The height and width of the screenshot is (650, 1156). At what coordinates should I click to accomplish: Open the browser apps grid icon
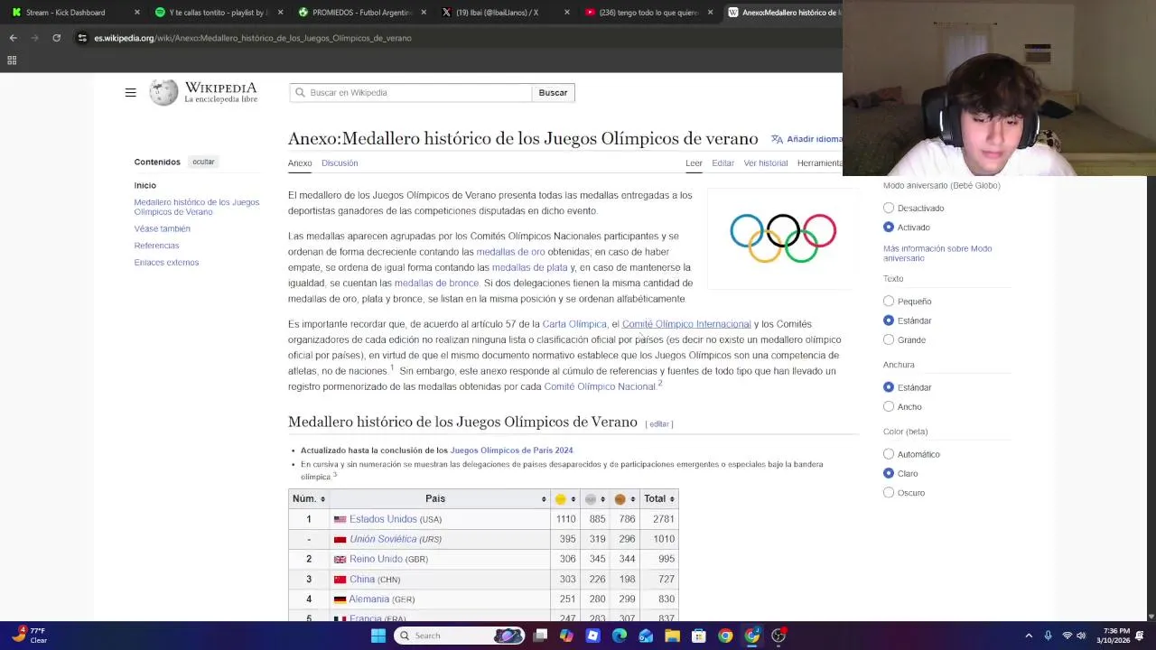(12, 60)
